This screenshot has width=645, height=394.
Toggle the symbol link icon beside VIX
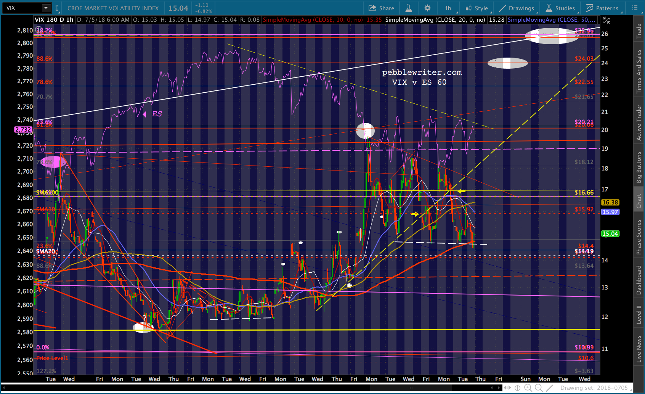(x=57, y=8)
